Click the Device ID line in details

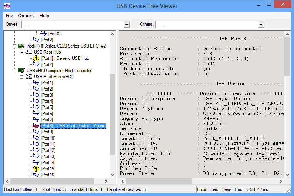pyautogui.click(x=201, y=104)
